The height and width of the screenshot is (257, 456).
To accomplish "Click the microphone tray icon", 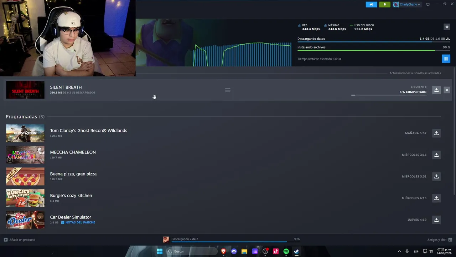I will (x=407, y=251).
